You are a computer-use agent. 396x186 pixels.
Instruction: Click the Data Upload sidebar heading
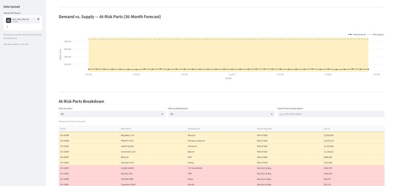[x=12, y=7]
